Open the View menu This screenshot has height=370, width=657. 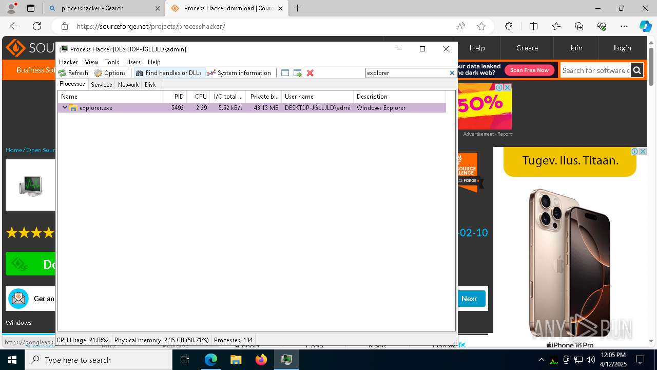91,62
